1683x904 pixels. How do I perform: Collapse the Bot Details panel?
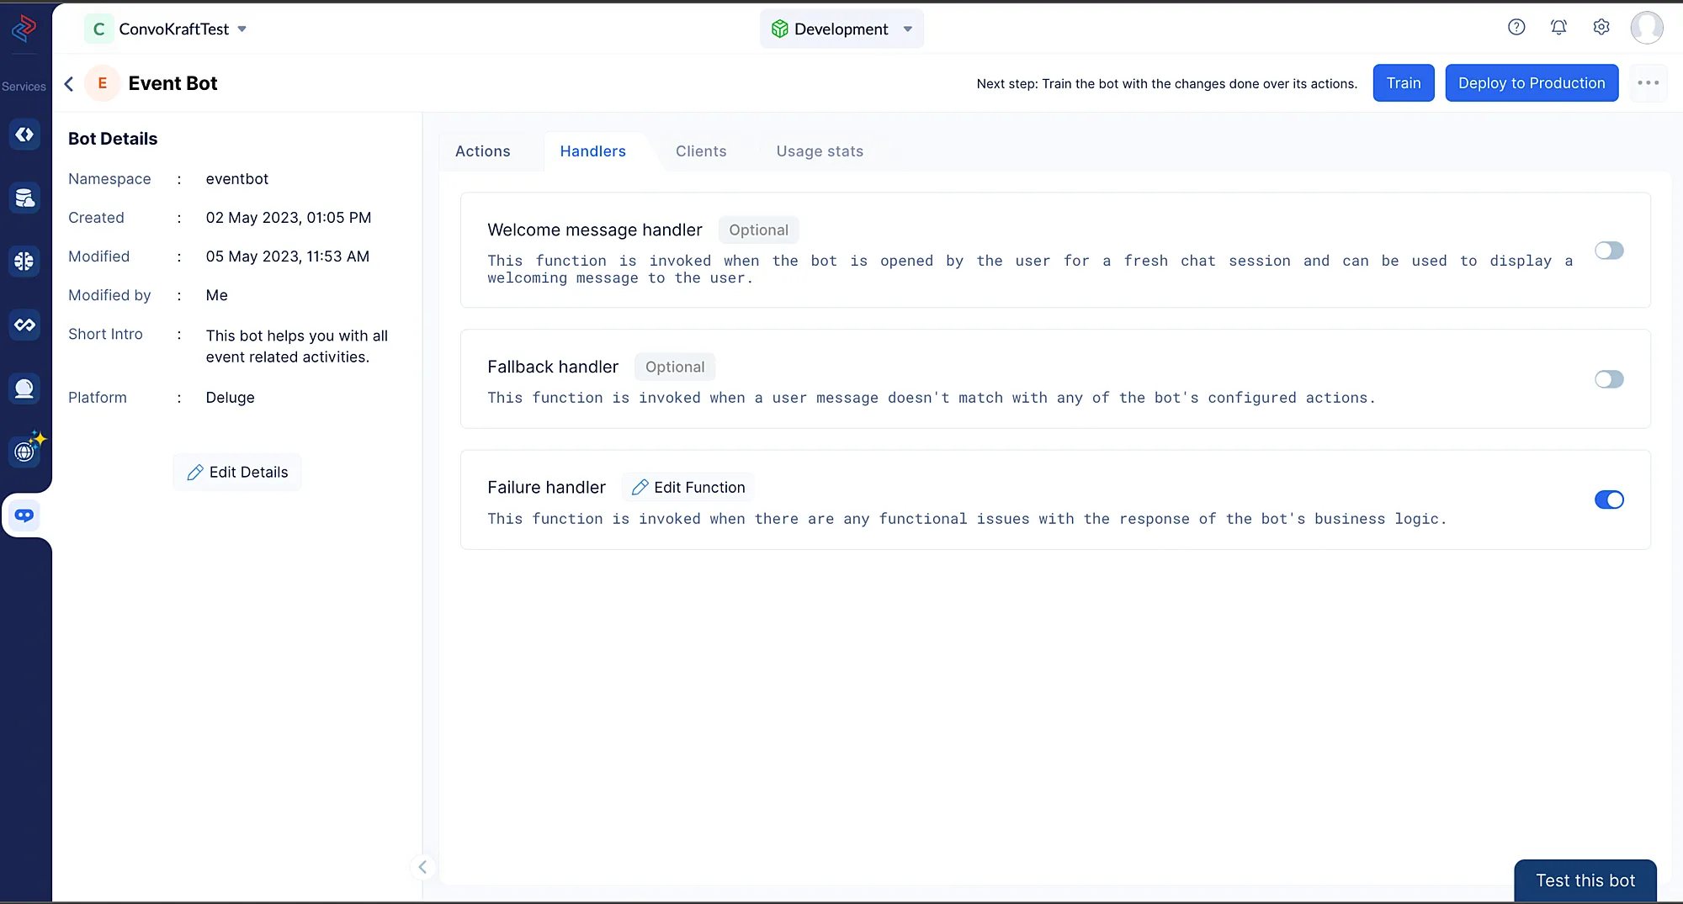pos(422,866)
